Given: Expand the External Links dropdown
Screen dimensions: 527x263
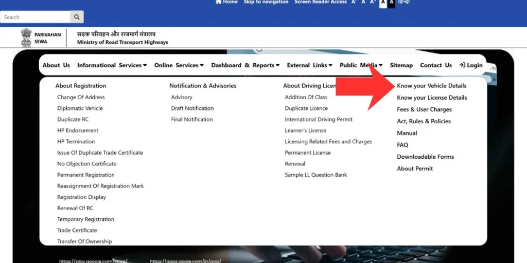Looking at the screenshot, I should (x=309, y=65).
